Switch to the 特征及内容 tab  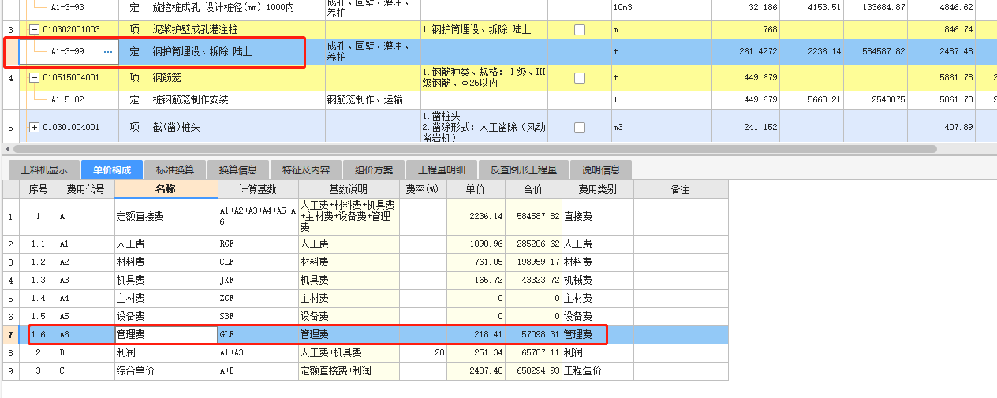tap(306, 169)
